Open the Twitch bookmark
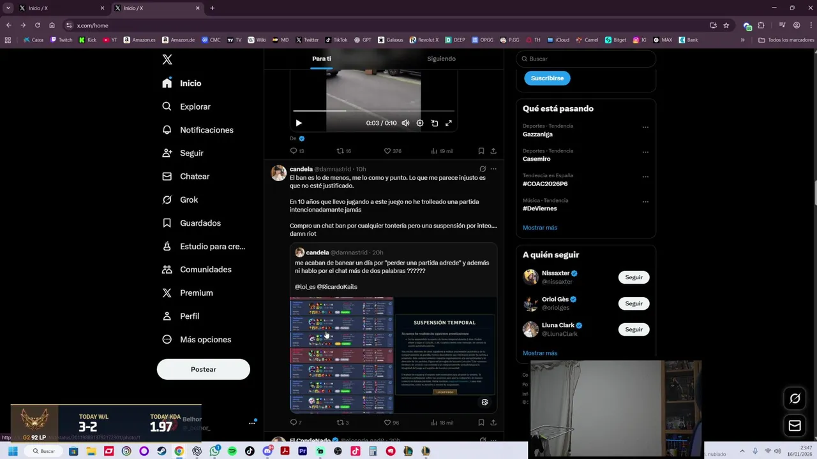The height and width of the screenshot is (459, 817). 61,40
